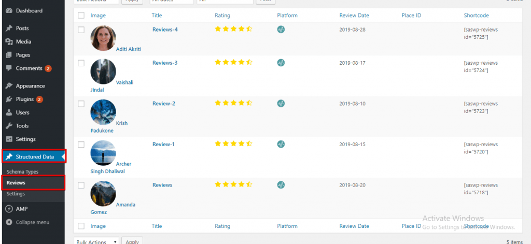Image resolution: width=531 pixels, height=244 pixels.
Task: Open the Tools wrench icon
Action: 9,125
